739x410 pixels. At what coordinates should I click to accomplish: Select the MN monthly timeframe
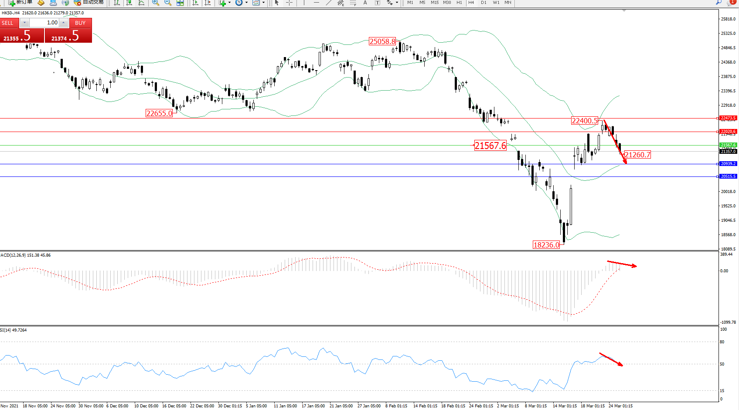click(508, 3)
